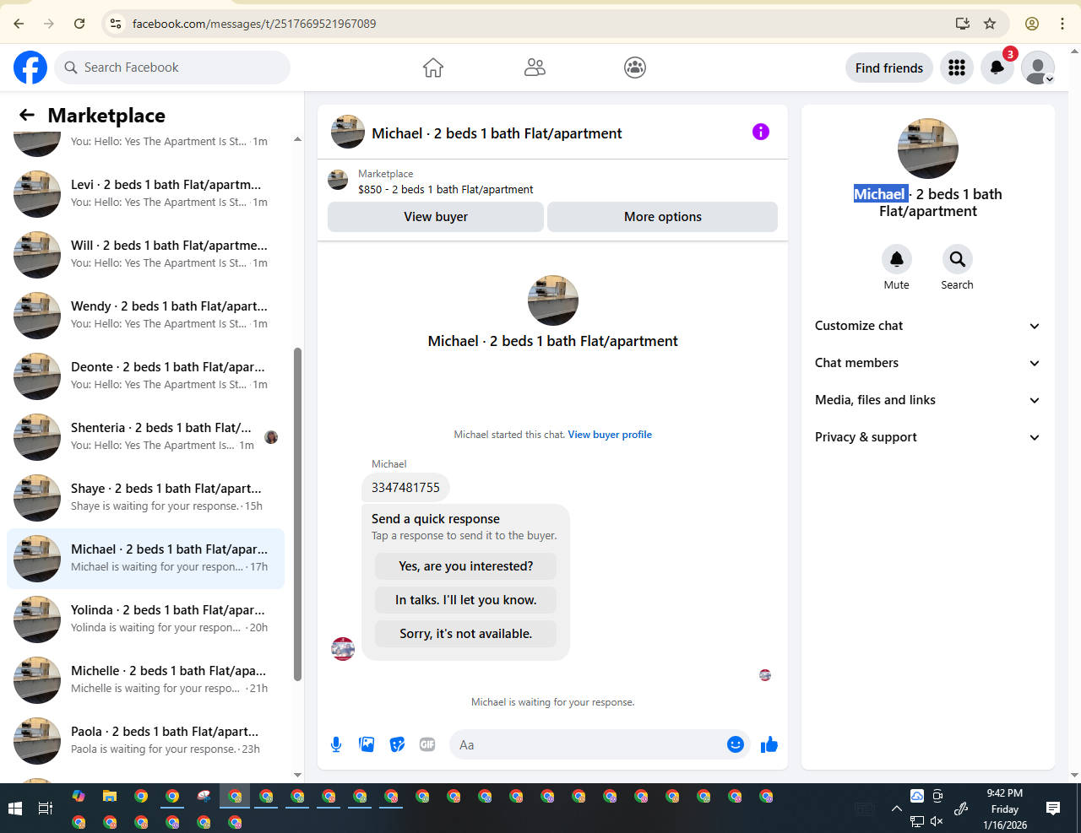Send quick response 'Yes, are you interested?'
The height and width of the screenshot is (833, 1081).
(466, 566)
